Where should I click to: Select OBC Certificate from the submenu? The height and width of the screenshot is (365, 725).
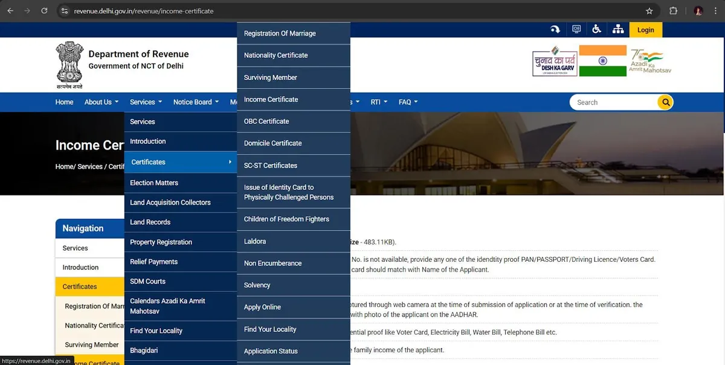click(x=266, y=121)
